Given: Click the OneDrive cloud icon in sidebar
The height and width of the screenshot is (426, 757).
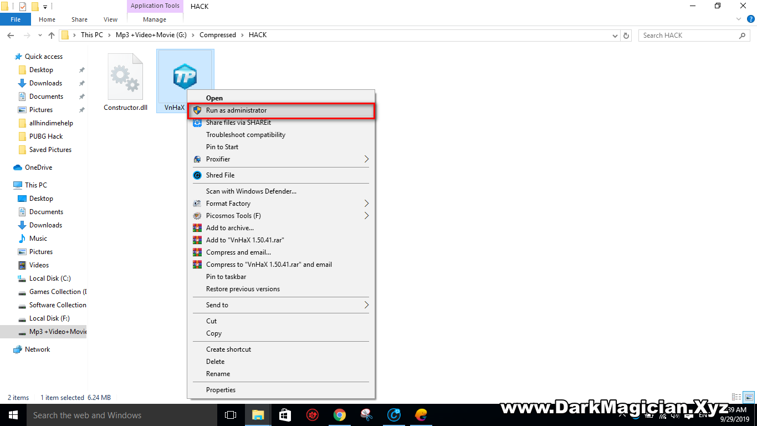Looking at the screenshot, I should [x=18, y=168].
